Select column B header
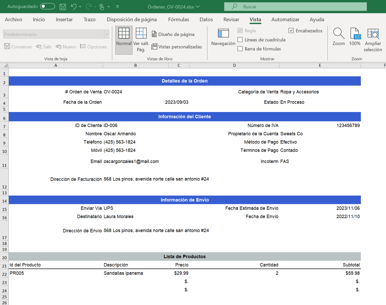This screenshot has width=386, height=305. tap(136, 65)
